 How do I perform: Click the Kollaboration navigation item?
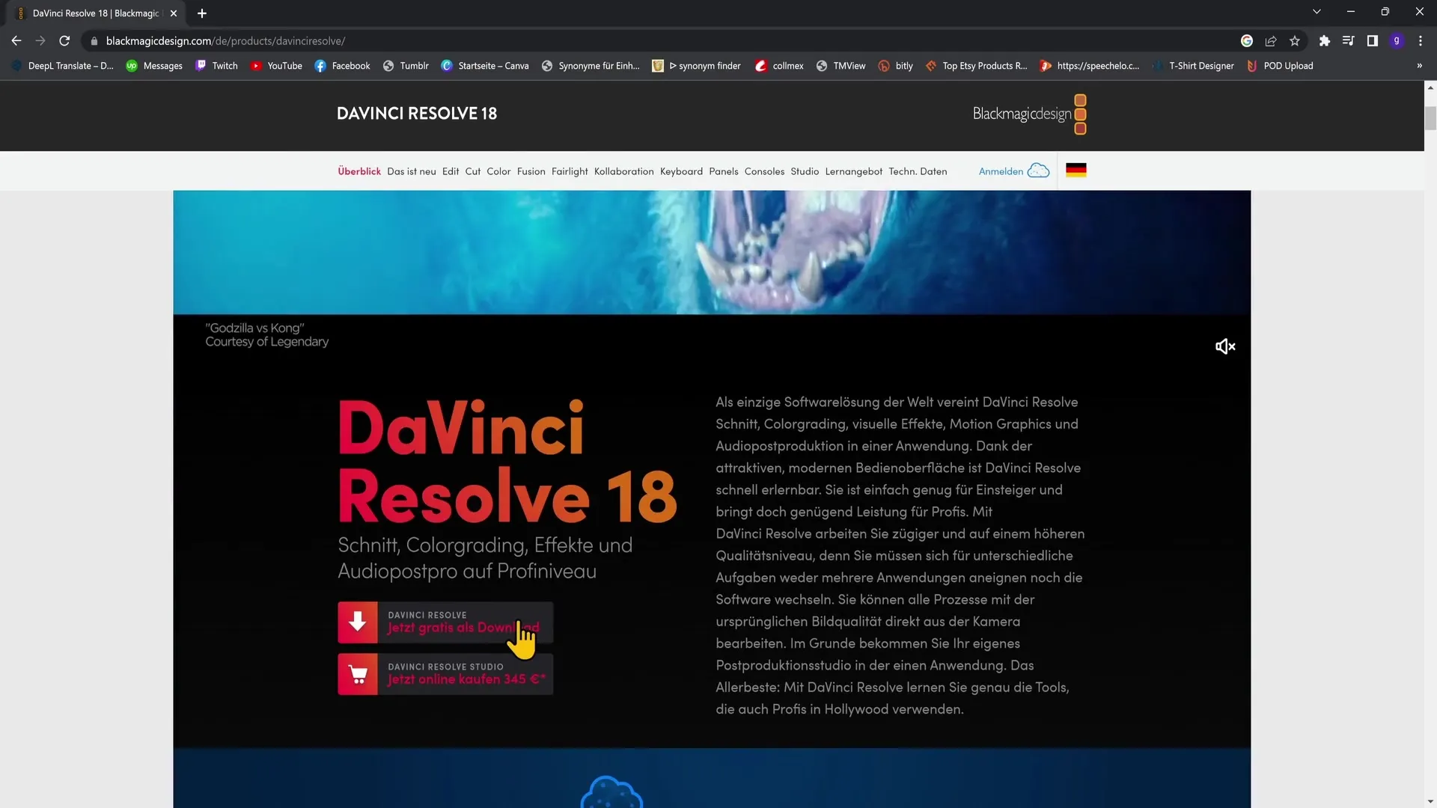pos(623,171)
